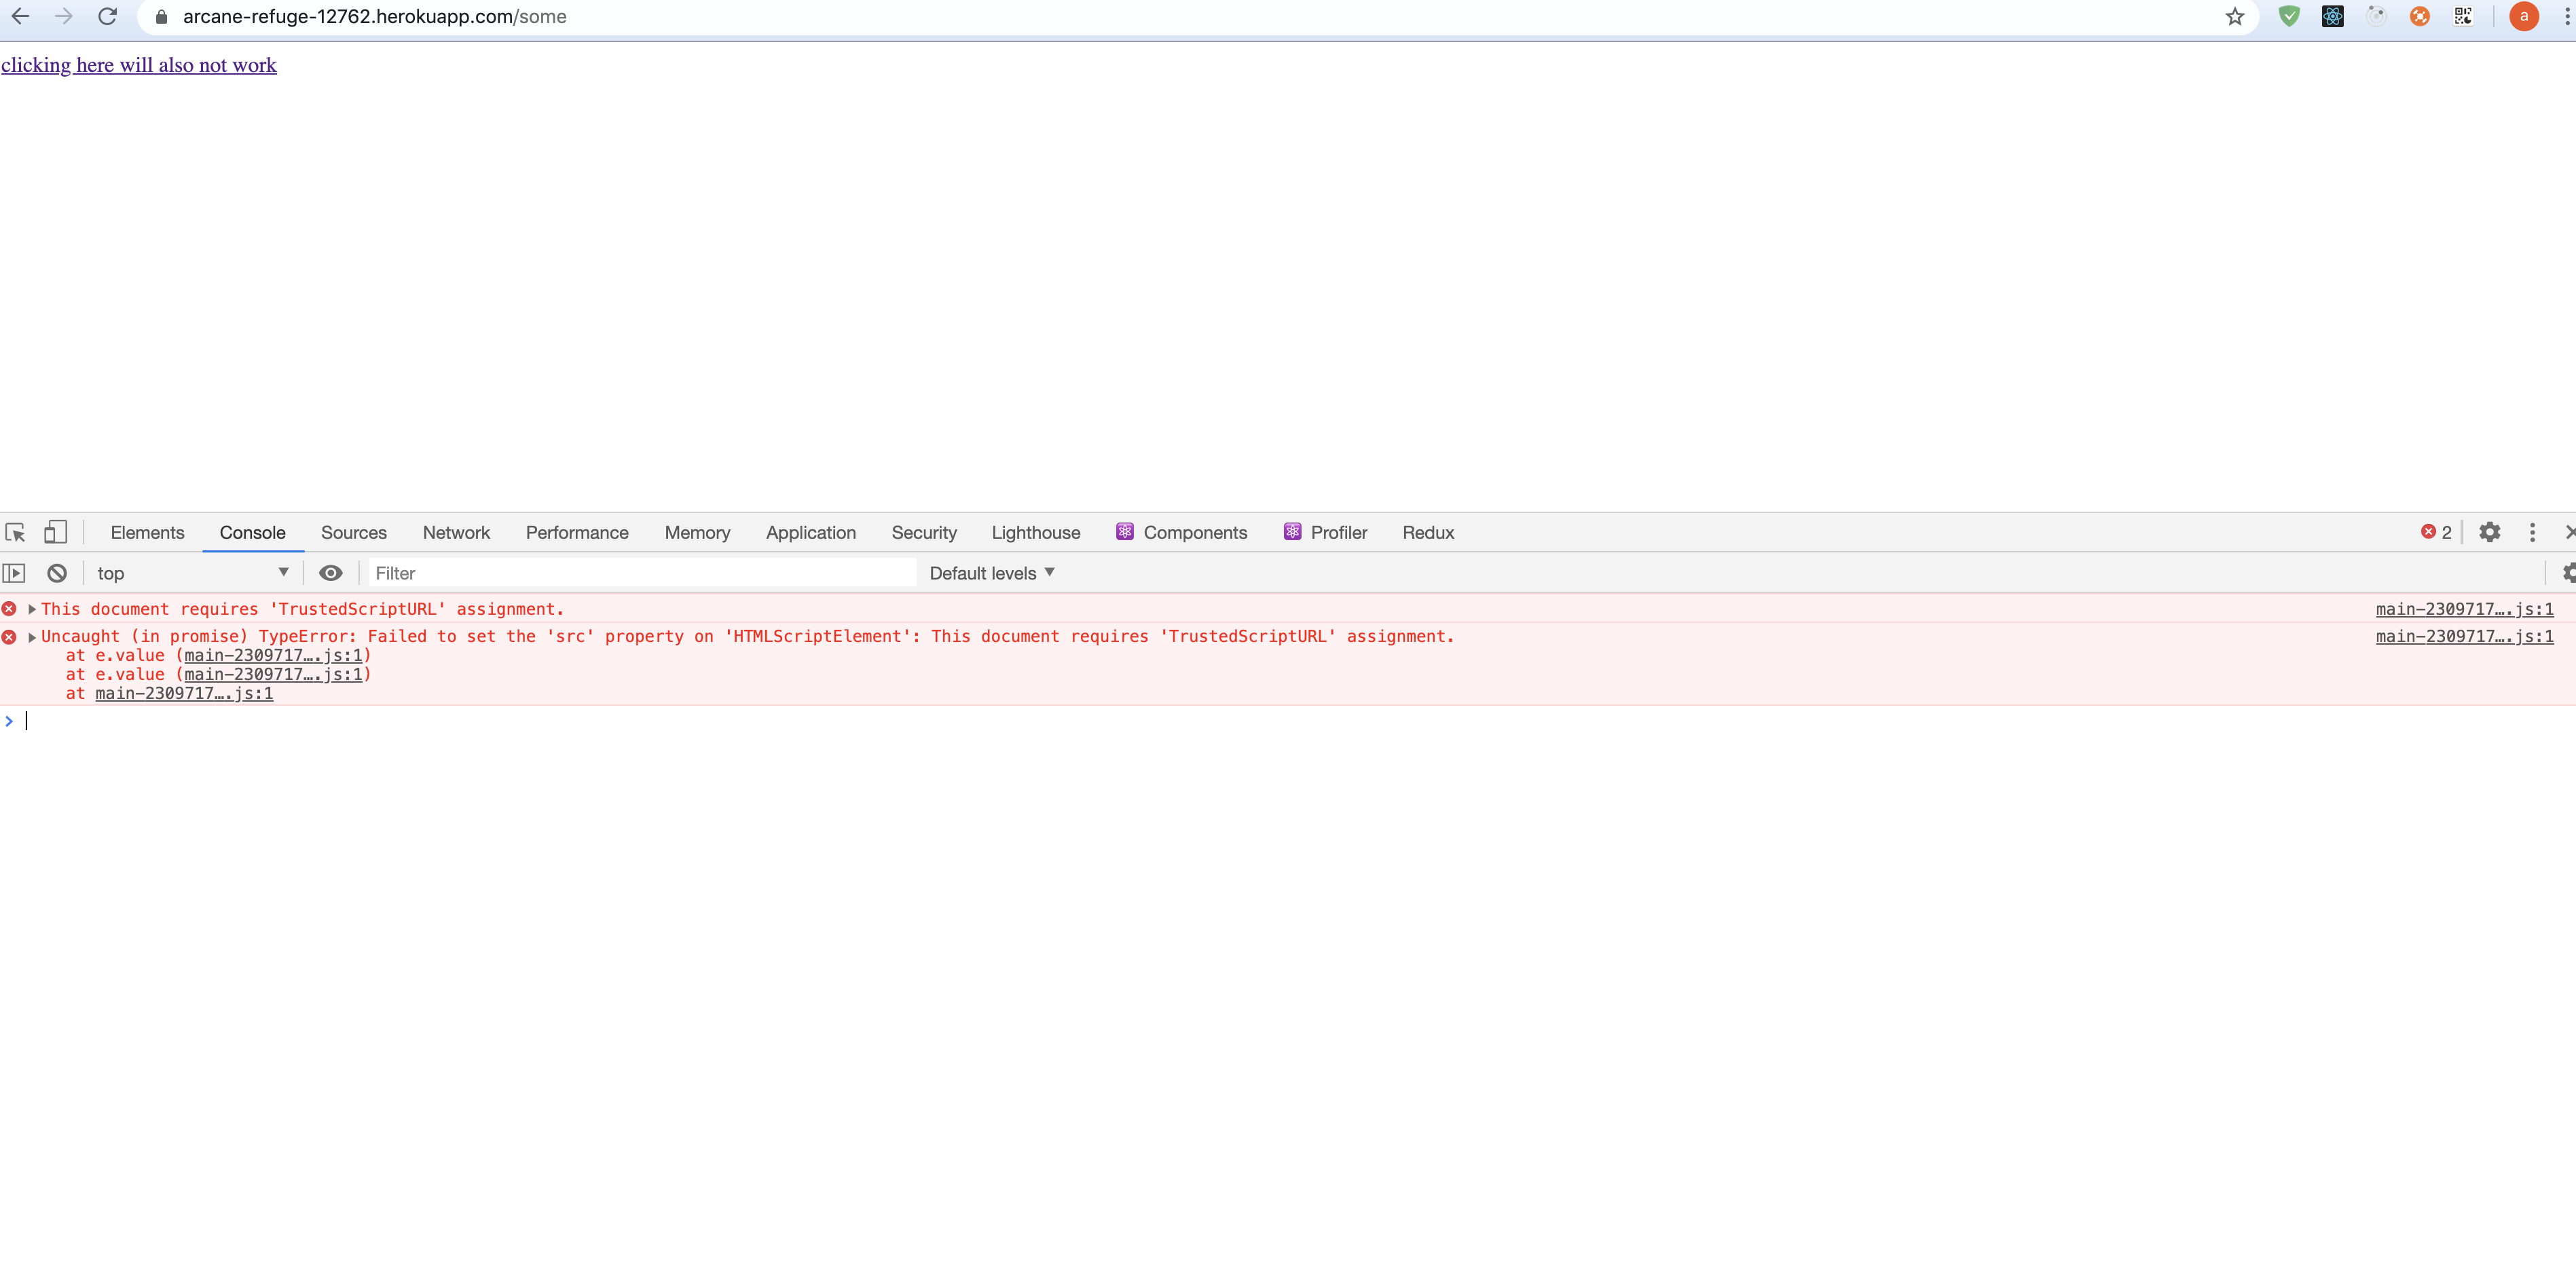This screenshot has width=2576, height=1269.
Task: Click the React DevTools extension icon
Action: point(2332,17)
